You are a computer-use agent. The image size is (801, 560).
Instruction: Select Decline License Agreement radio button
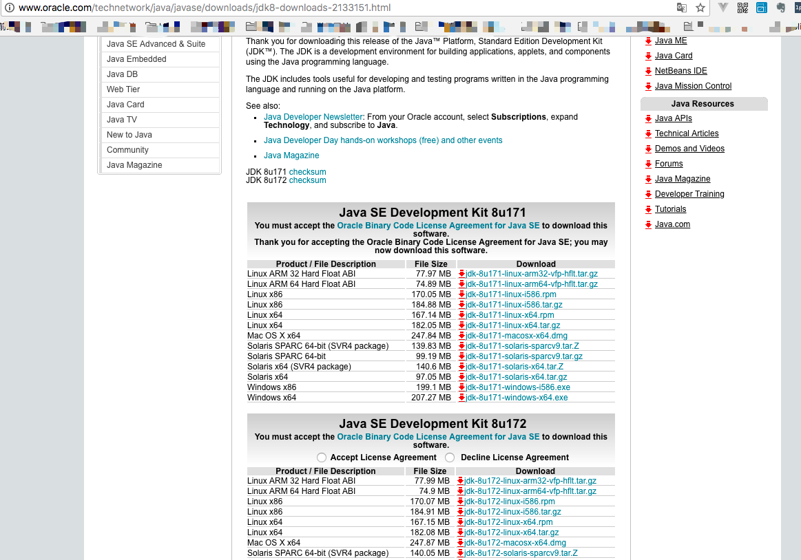[x=450, y=457]
